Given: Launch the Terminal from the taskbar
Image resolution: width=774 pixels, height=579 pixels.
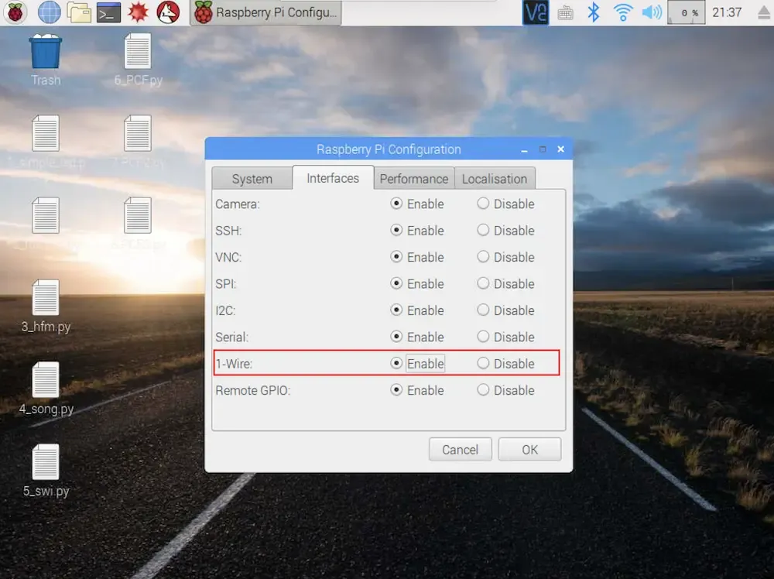Looking at the screenshot, I should tap(108, 13).
